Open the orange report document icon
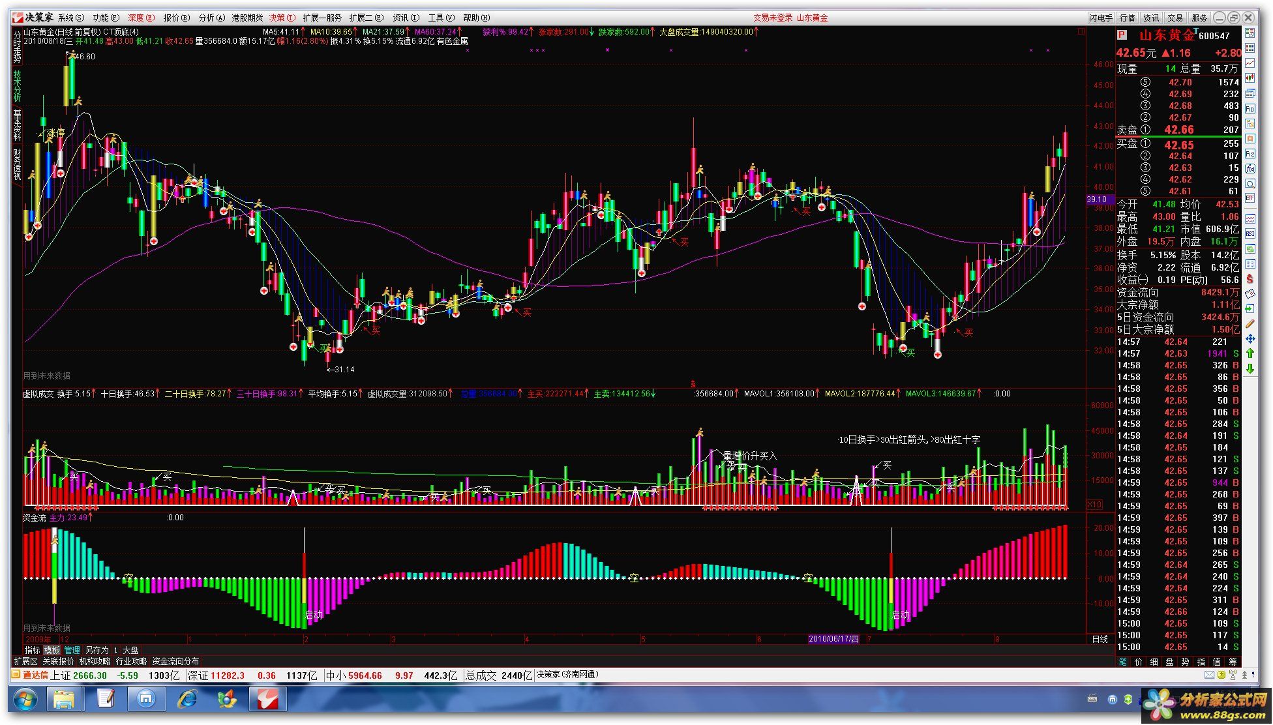 click(1250, 138)
